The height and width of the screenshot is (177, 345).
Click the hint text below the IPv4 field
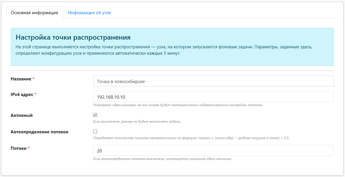[x=177, y=105]
